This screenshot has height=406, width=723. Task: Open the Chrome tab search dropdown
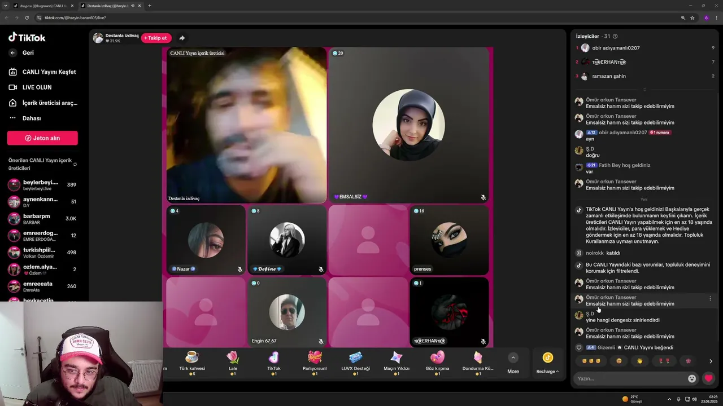(6, 6)
